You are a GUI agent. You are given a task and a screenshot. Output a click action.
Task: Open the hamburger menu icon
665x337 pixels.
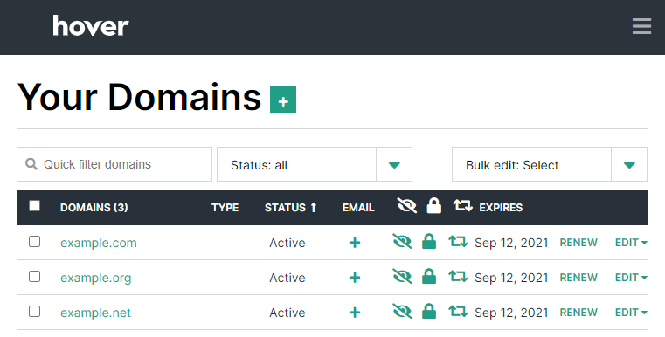pyautogui.click(x=641, y=26)
